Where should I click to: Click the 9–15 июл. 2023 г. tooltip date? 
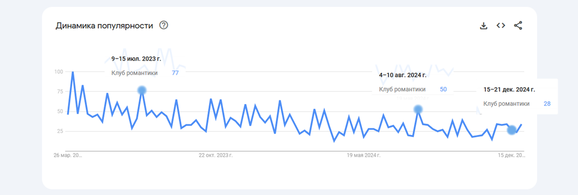click(x=136, y=59)
